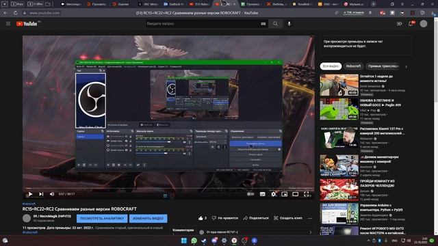Click ПОСМОТРЕТЬ АНАЛИТИКУ button

(x=102, y=219)
